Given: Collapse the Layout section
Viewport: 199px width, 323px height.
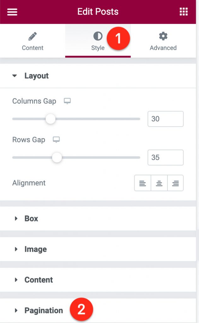Looking at the screenshot, I should tap(98, 76).
